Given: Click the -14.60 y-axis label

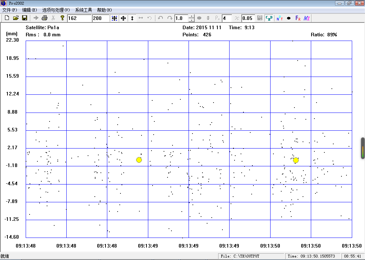Looking at the screenshot, I should (12, 237).
